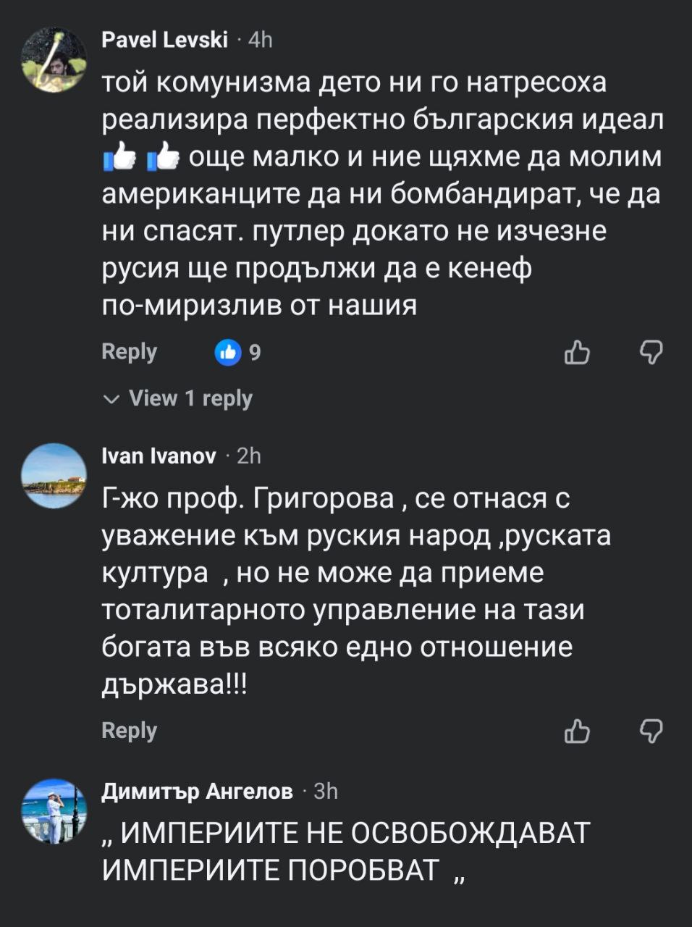This screenshot has height=927, width=692.
Task: Open Димитър Ангелов's profile avatar
Action: click(x=54, y=812)
